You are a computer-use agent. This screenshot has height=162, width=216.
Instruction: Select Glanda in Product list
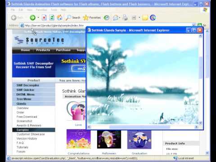click(21, 103)
